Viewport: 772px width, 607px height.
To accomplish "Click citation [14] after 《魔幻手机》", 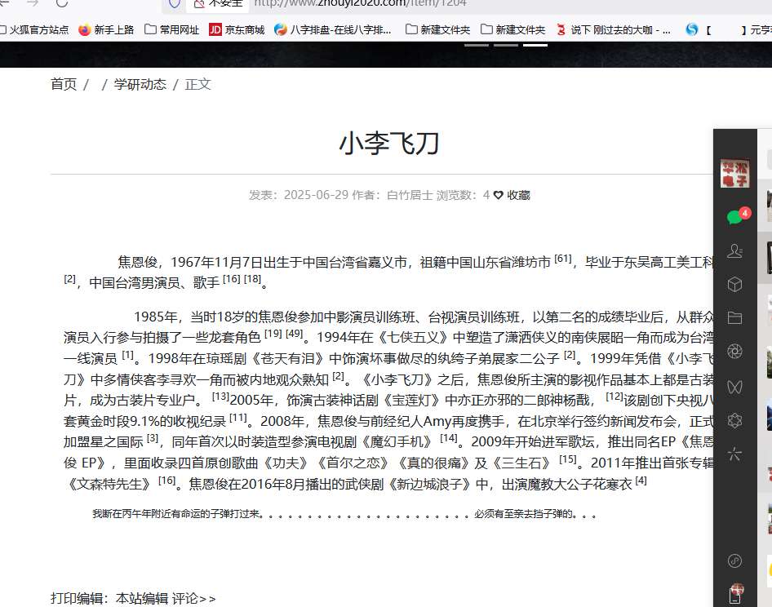I will point(449,437).
